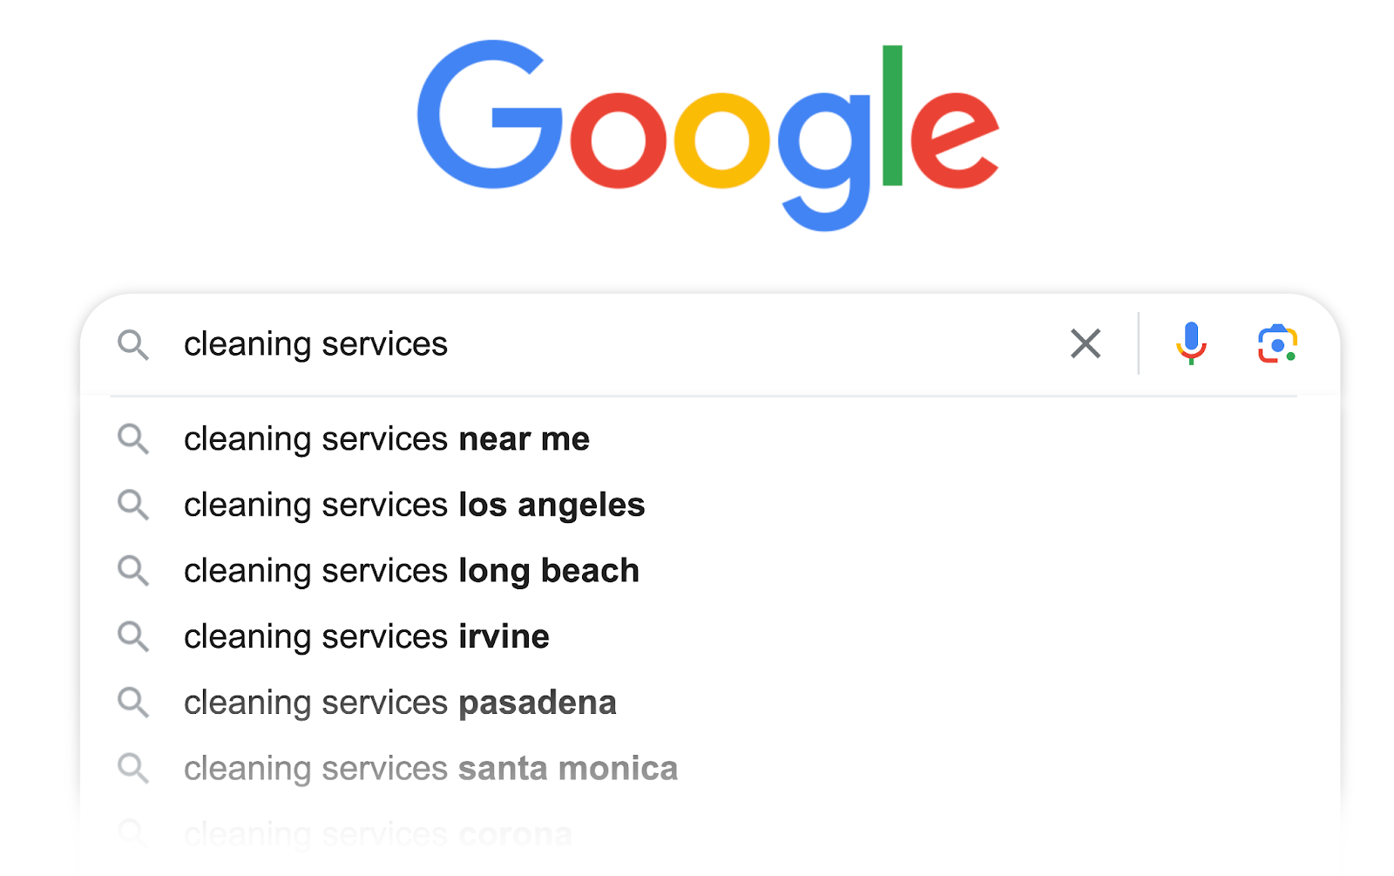Click the magnifying glass inside the search bar
The width and height of the screenshot is (1394, 876).
[133, 345]
